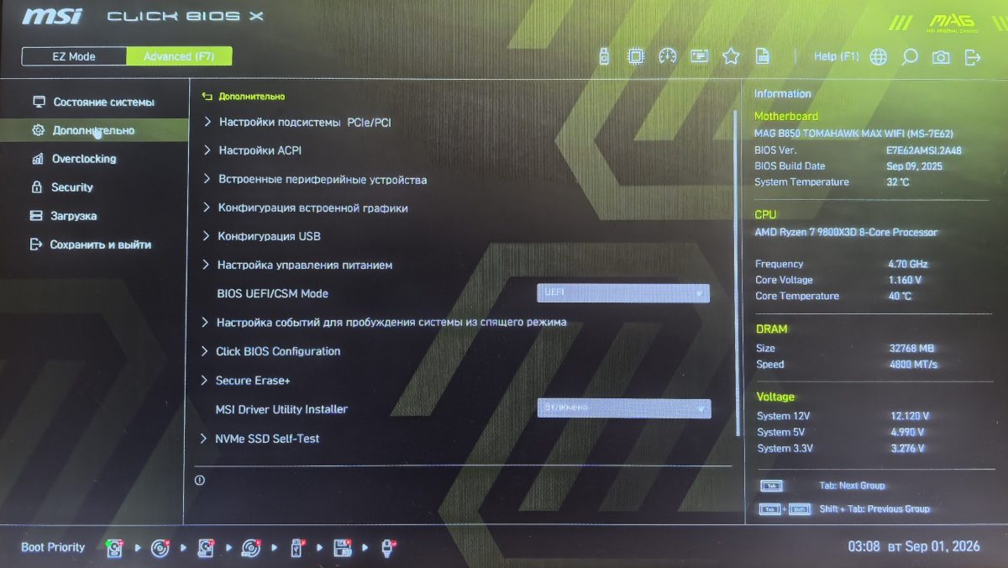1008x568 pixels.
Task: Click the settings list vertical scrollbar
Action: point(738,273)
